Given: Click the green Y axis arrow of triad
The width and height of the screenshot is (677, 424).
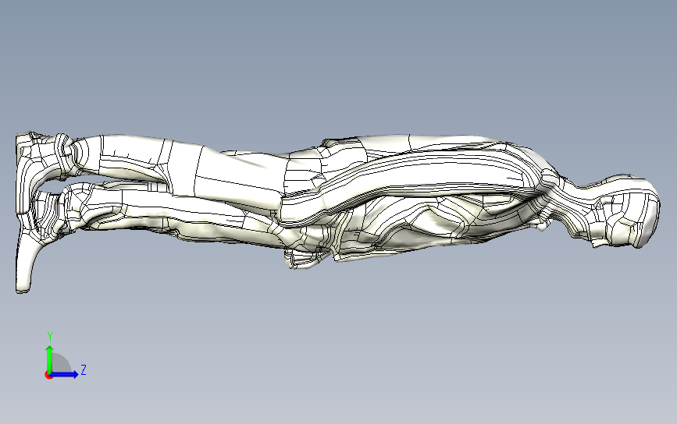Looking at the screenshot, I should pos(50,359).
